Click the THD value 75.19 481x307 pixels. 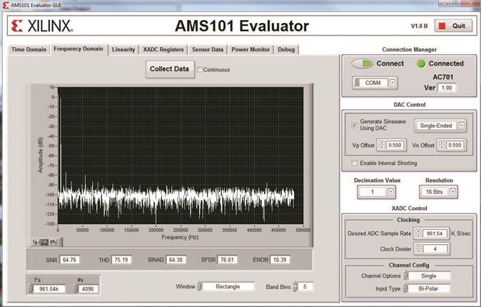click(x=121, y=260)
